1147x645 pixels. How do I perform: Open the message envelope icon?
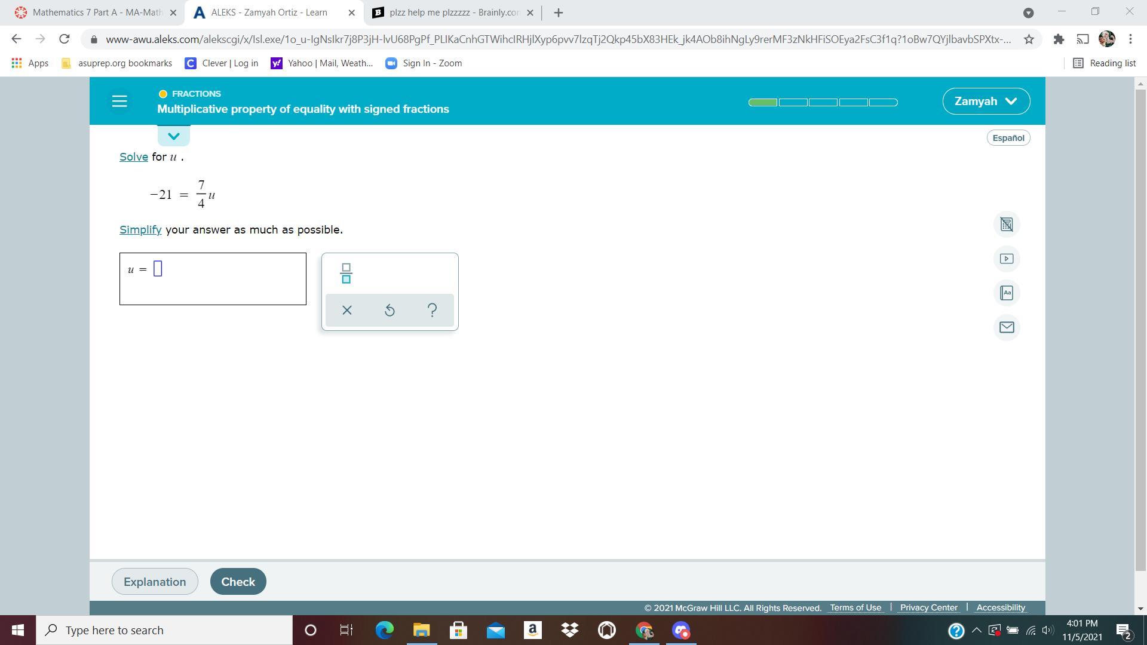[1007, 327]
